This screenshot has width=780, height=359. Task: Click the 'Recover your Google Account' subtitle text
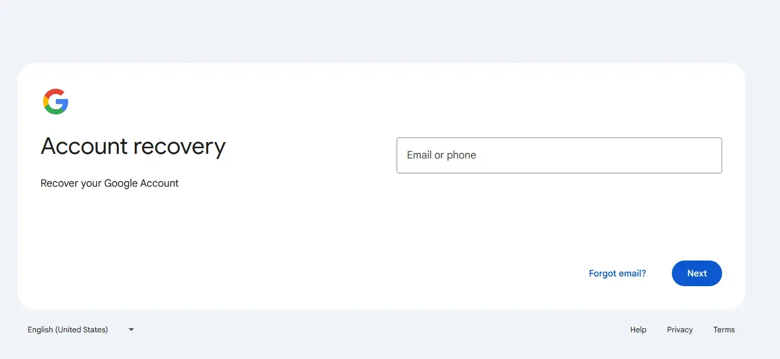110,183
